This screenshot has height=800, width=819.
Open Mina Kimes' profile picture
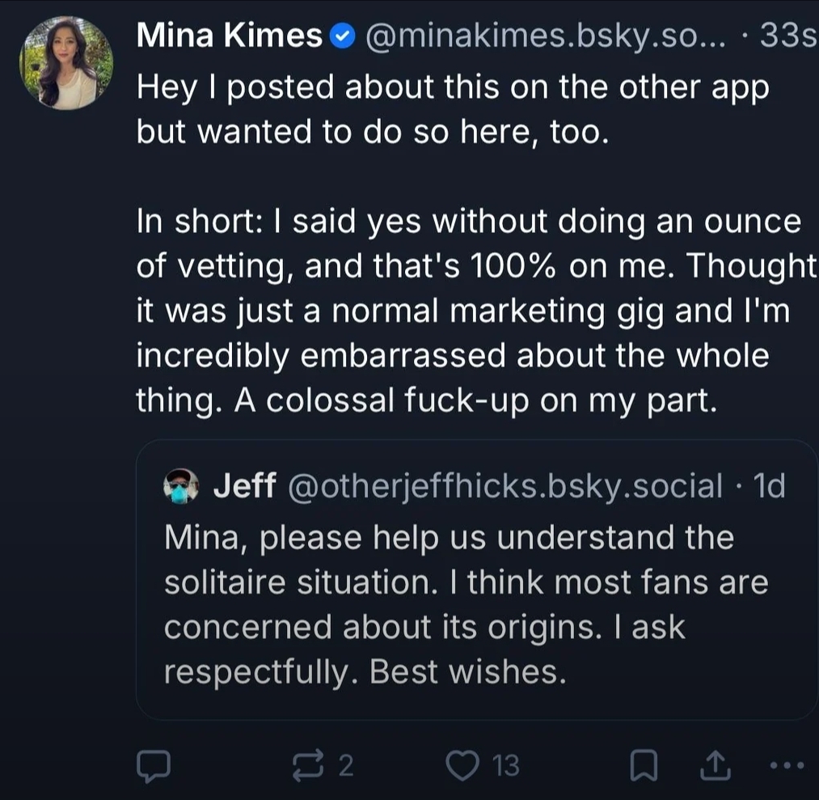[66, 62]
